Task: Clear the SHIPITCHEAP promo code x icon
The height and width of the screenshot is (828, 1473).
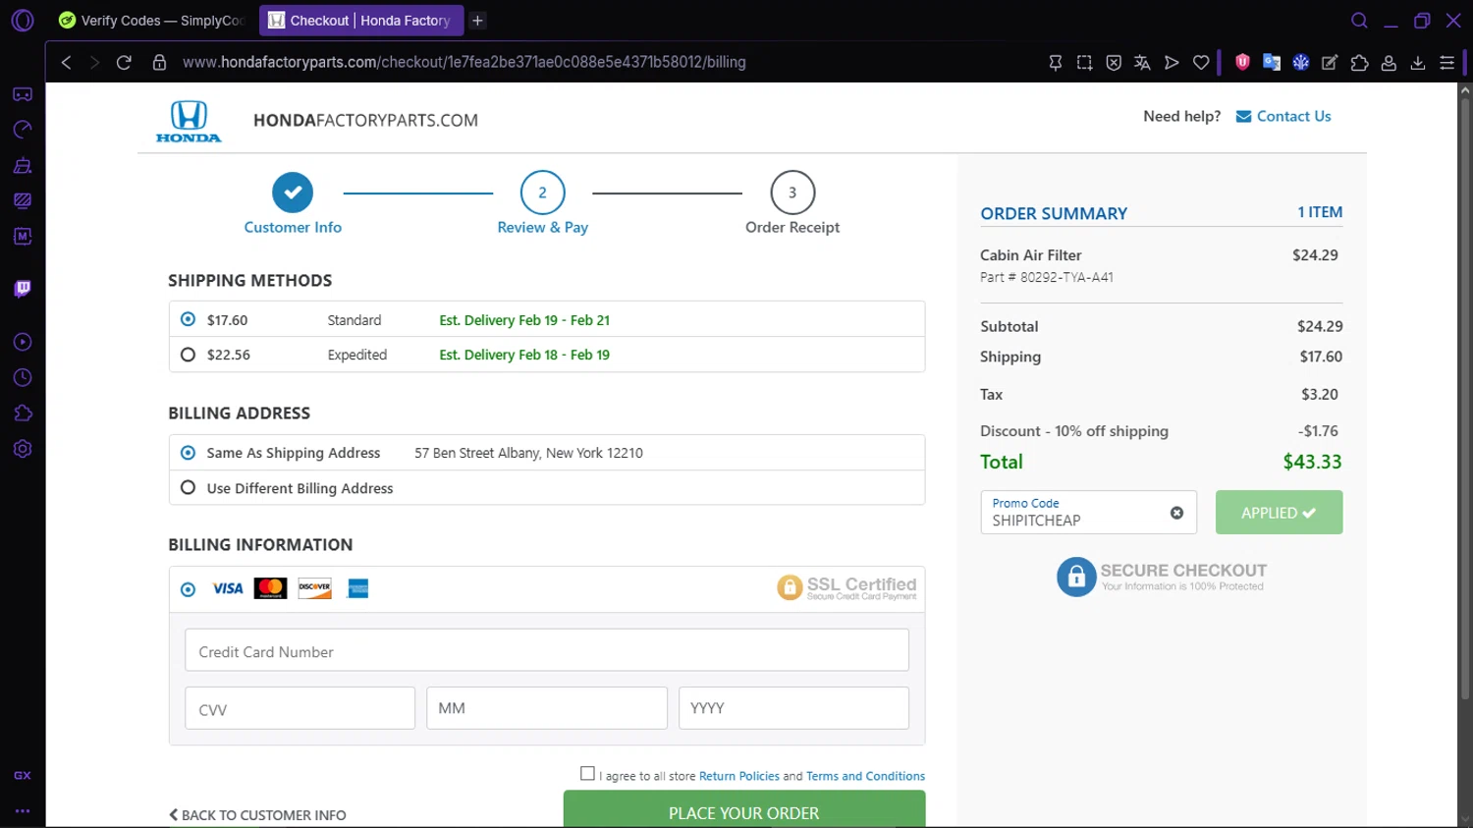Action: (x=1176, y=513)
